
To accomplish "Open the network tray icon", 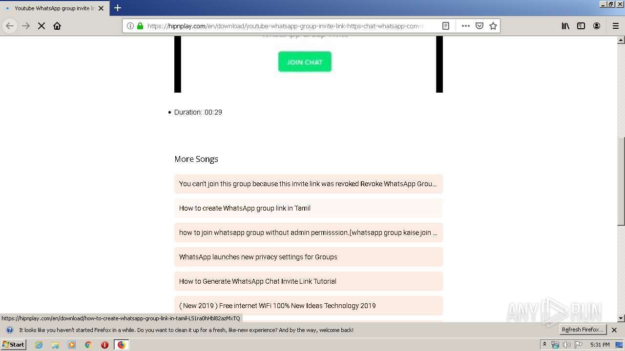I will (x=555, y=345).
